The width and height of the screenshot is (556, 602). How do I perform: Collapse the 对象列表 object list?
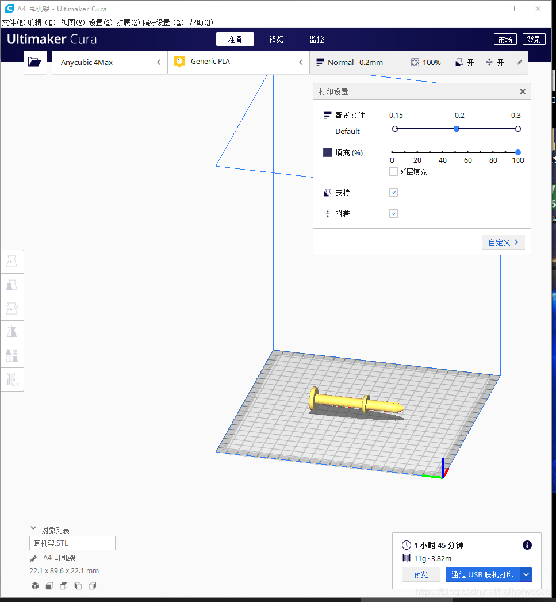point(33,528)
